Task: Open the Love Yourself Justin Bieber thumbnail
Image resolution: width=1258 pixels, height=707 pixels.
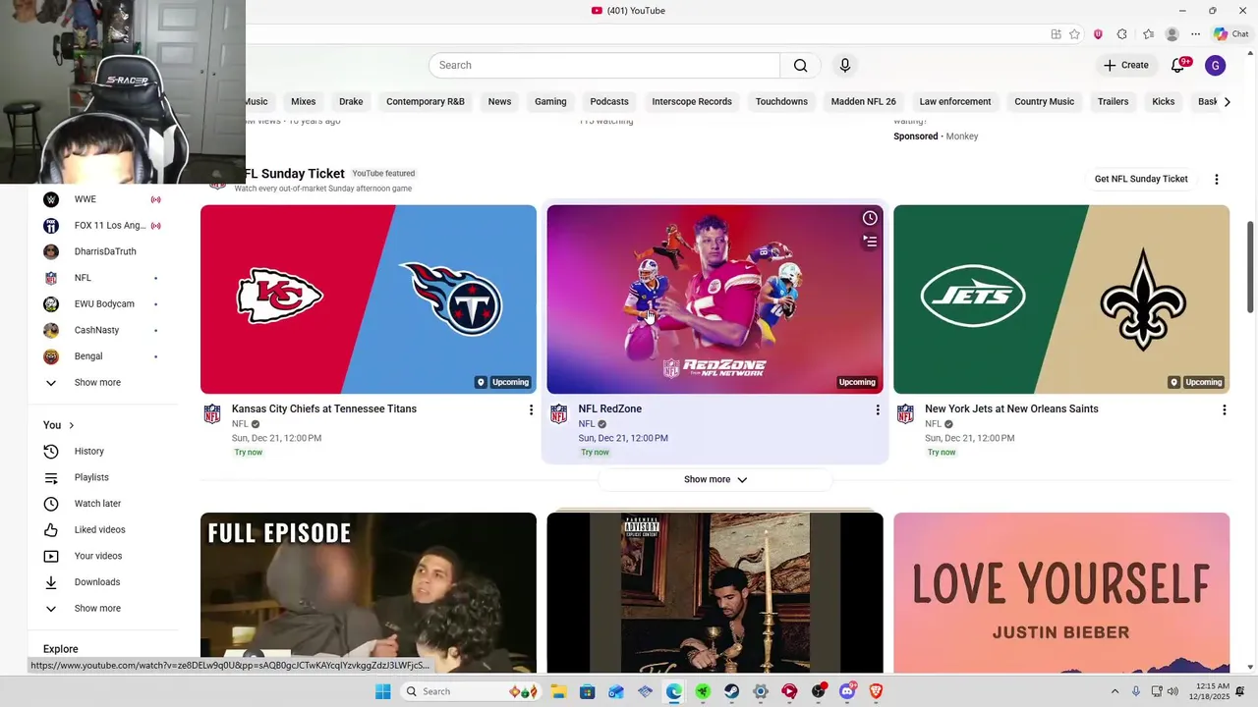Action: pyautogui.click(x=1061, y=592)
